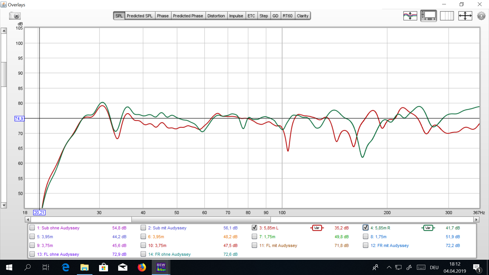Viewport: 489px width, 275px height.
Task: Open Var smoothing selector for trace 3
Action: (317, 228)
